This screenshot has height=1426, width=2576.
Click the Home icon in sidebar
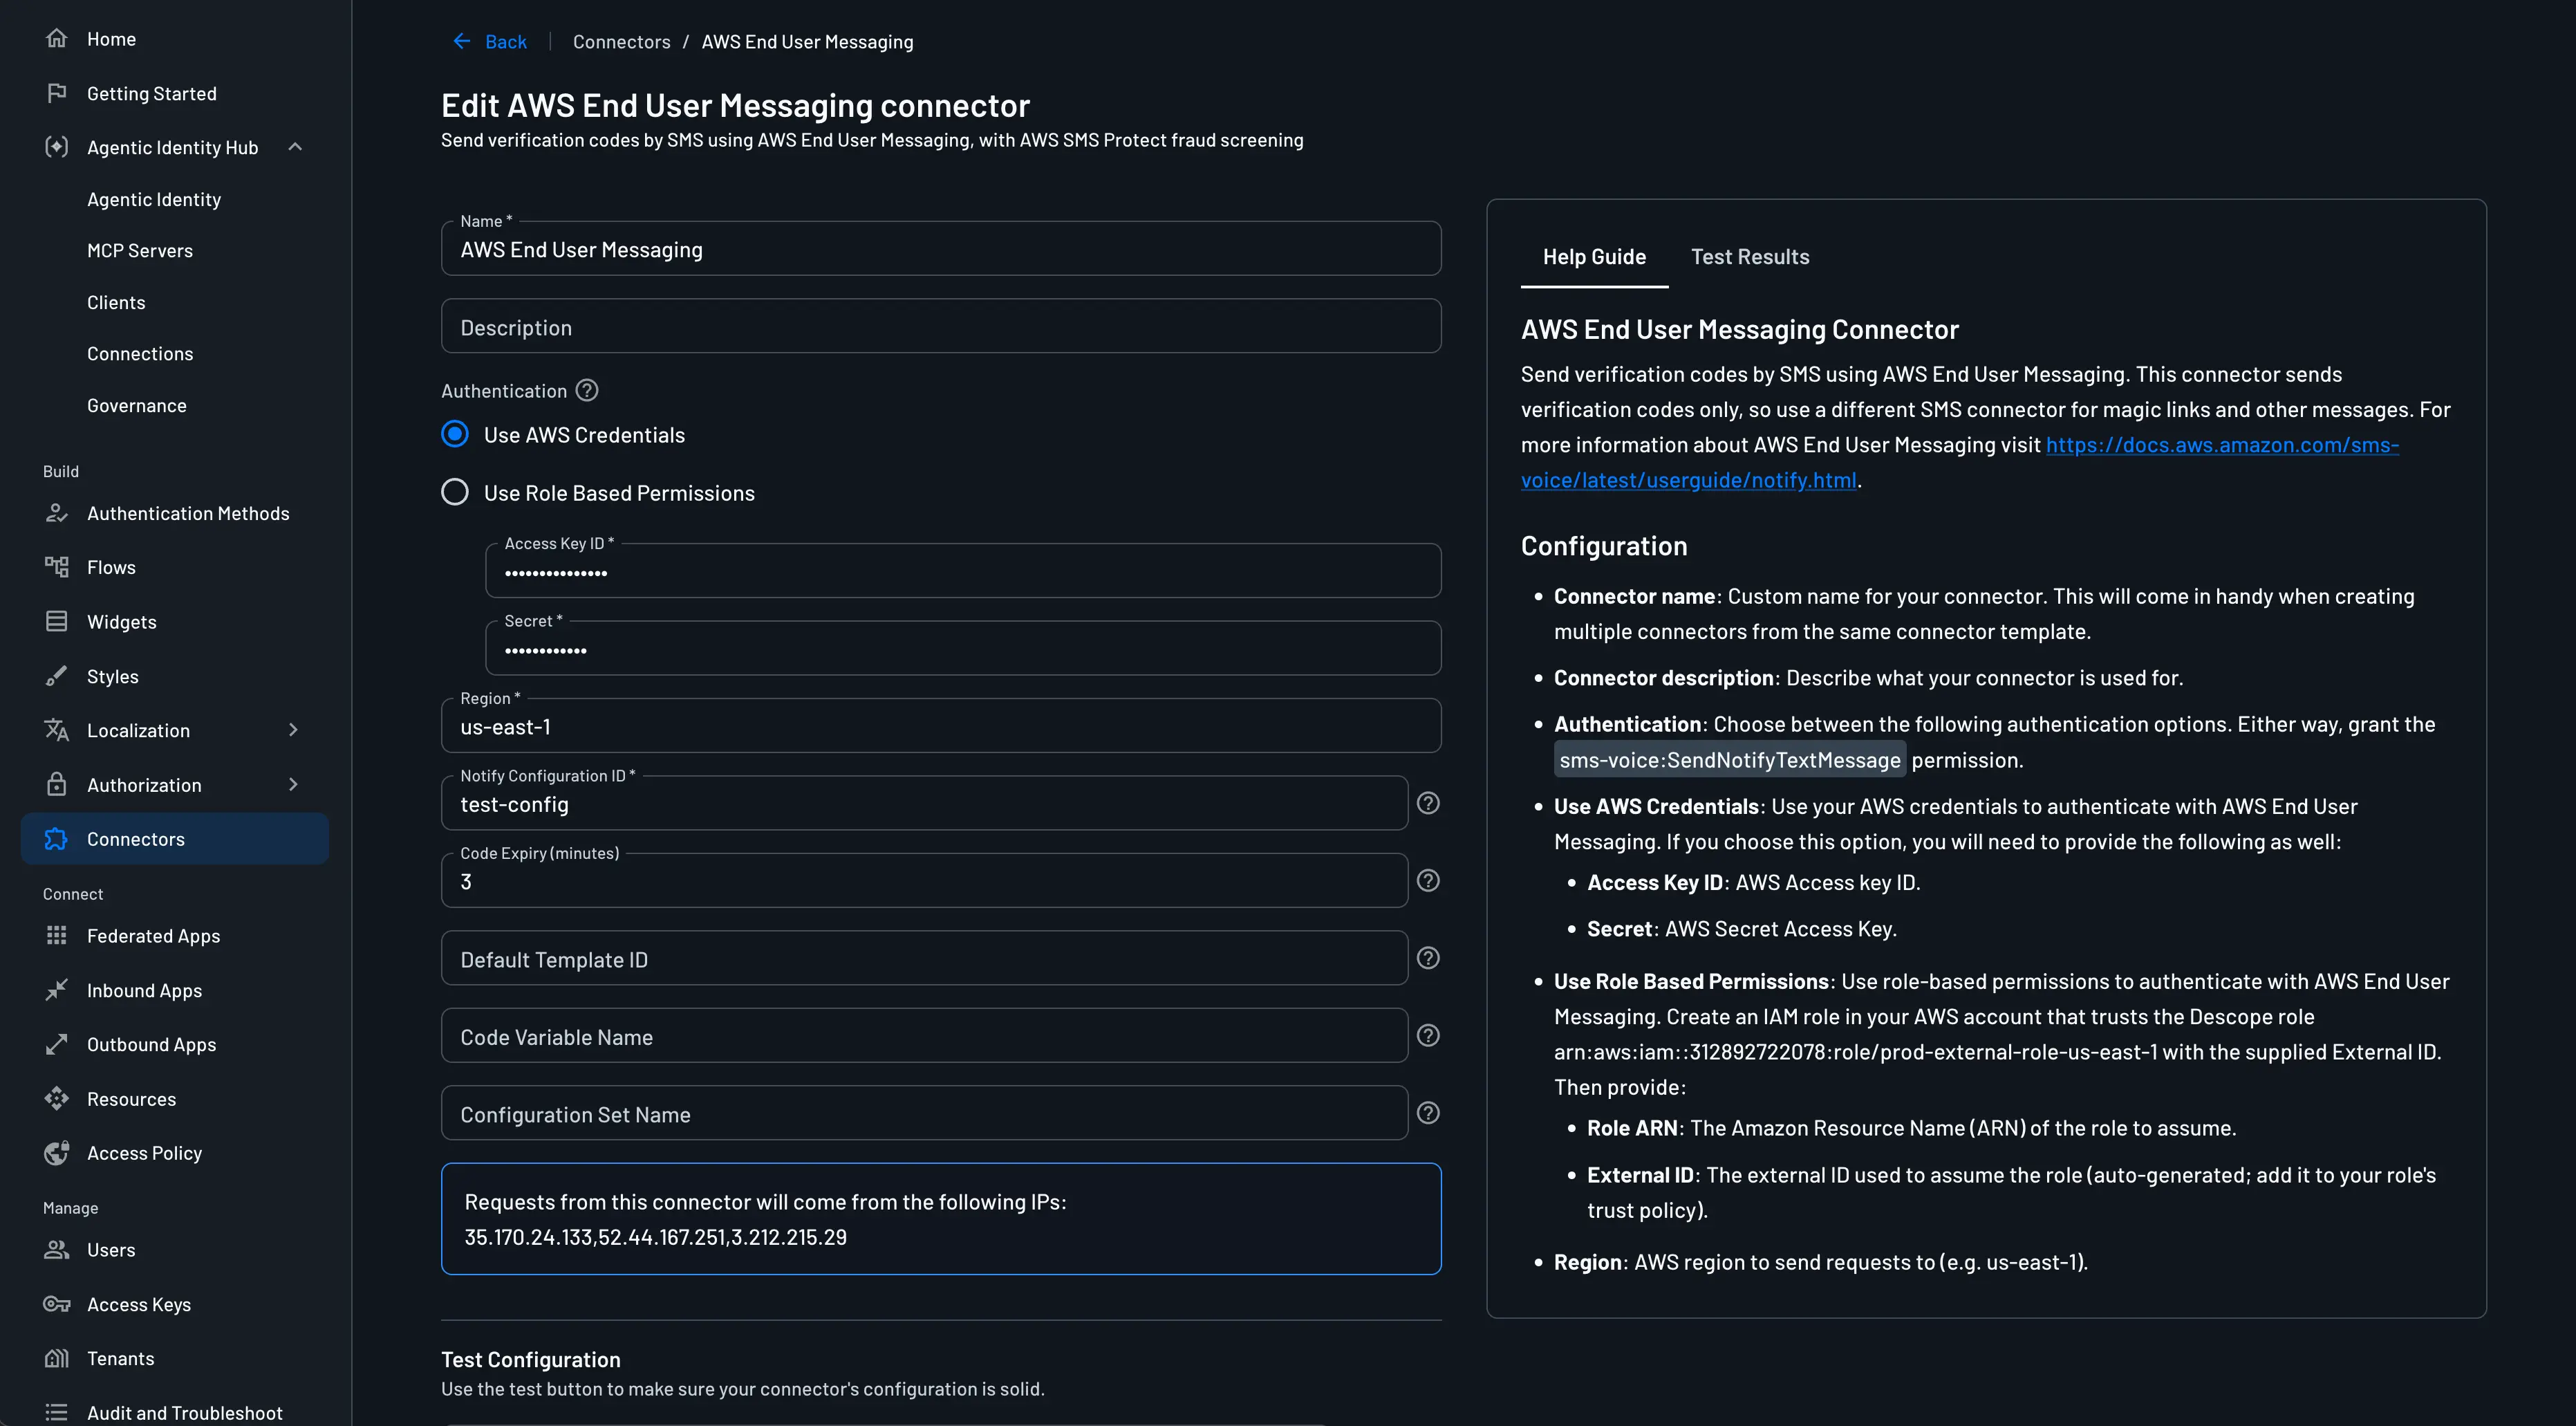pos(57,38)
